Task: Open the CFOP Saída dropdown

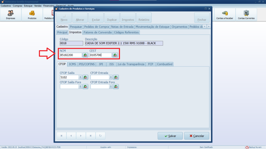Action: 80,77
